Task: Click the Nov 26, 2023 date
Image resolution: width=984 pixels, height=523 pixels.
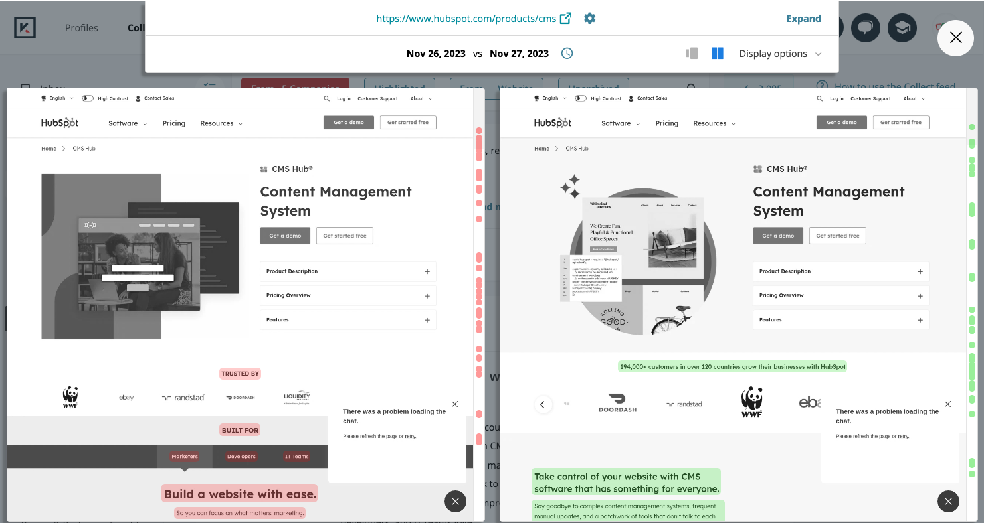Action: 436,54
